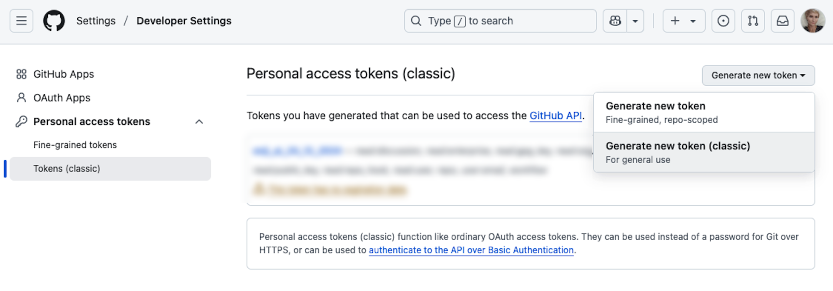Open user profile avatar menu
The height and width of the screenshot is (291, 833).
(813, 21)
